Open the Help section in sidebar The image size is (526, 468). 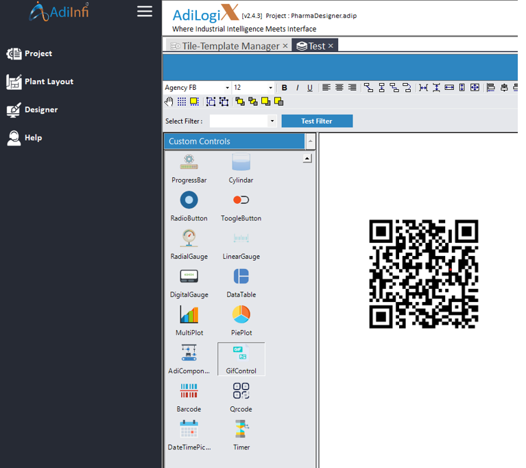click(24, 138)
